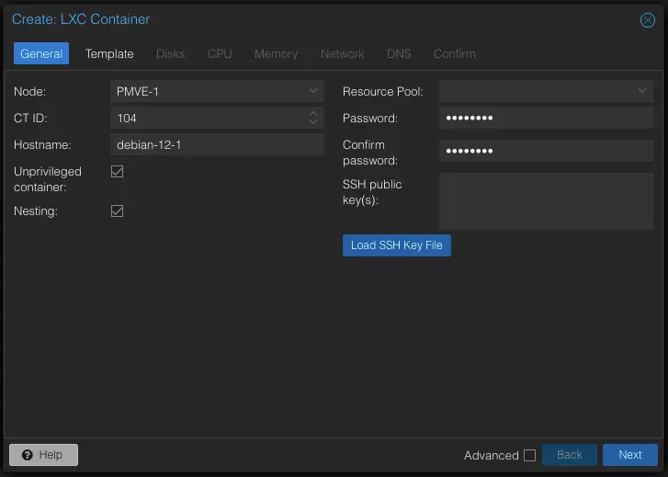Click the Confirm password field

click(546, 151)
